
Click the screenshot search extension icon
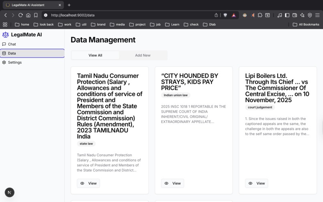pos(267,15)
